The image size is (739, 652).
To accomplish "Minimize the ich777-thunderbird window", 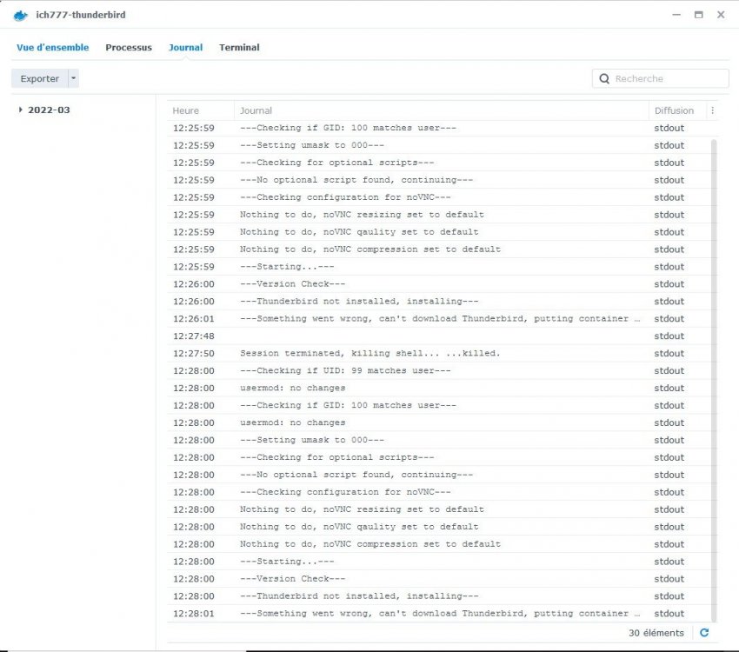I will coord(676,15).
